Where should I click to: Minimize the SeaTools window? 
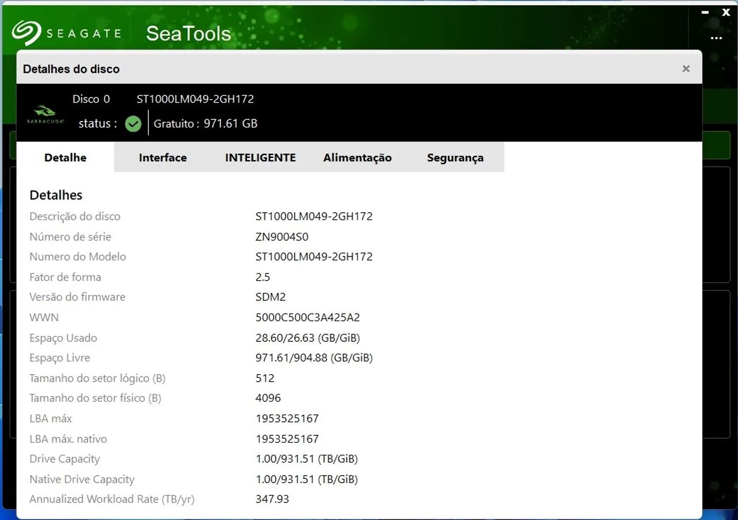706,12
